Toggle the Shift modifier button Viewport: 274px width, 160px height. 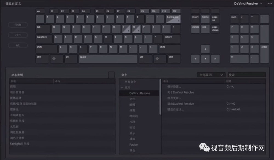click(x=18, y=25)
